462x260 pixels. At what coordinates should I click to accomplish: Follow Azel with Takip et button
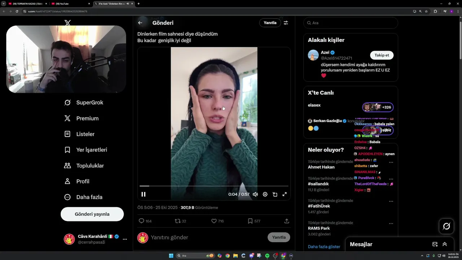(x=382, y=55)
